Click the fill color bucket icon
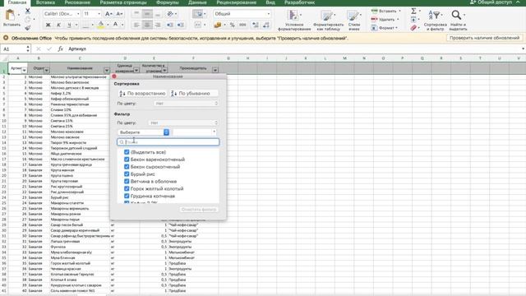The width and height of the screenshot is (526, 296). point(100,25)
